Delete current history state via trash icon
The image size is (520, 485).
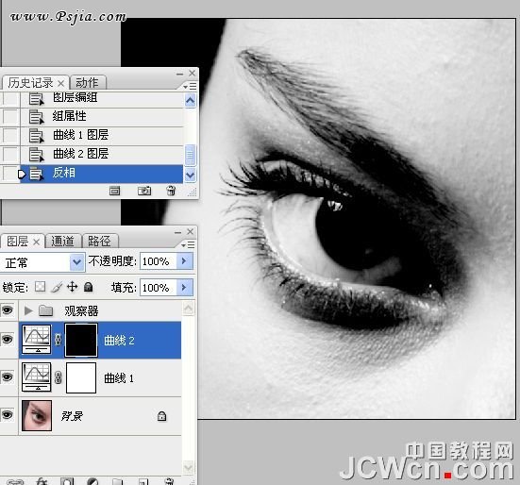(171, 191)
